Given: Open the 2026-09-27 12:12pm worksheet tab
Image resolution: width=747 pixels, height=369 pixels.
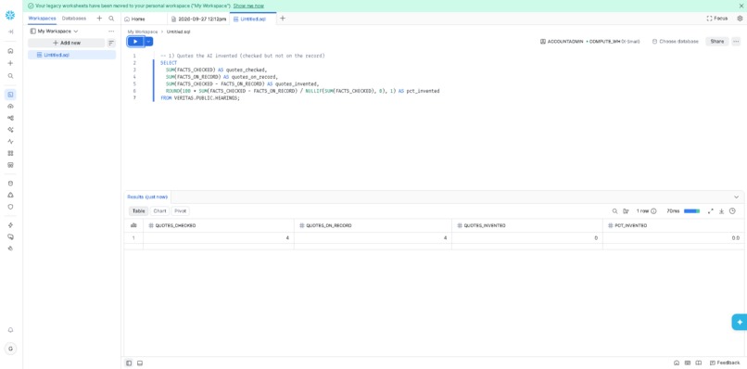Looking at the screenshot, I should [198, 19].
